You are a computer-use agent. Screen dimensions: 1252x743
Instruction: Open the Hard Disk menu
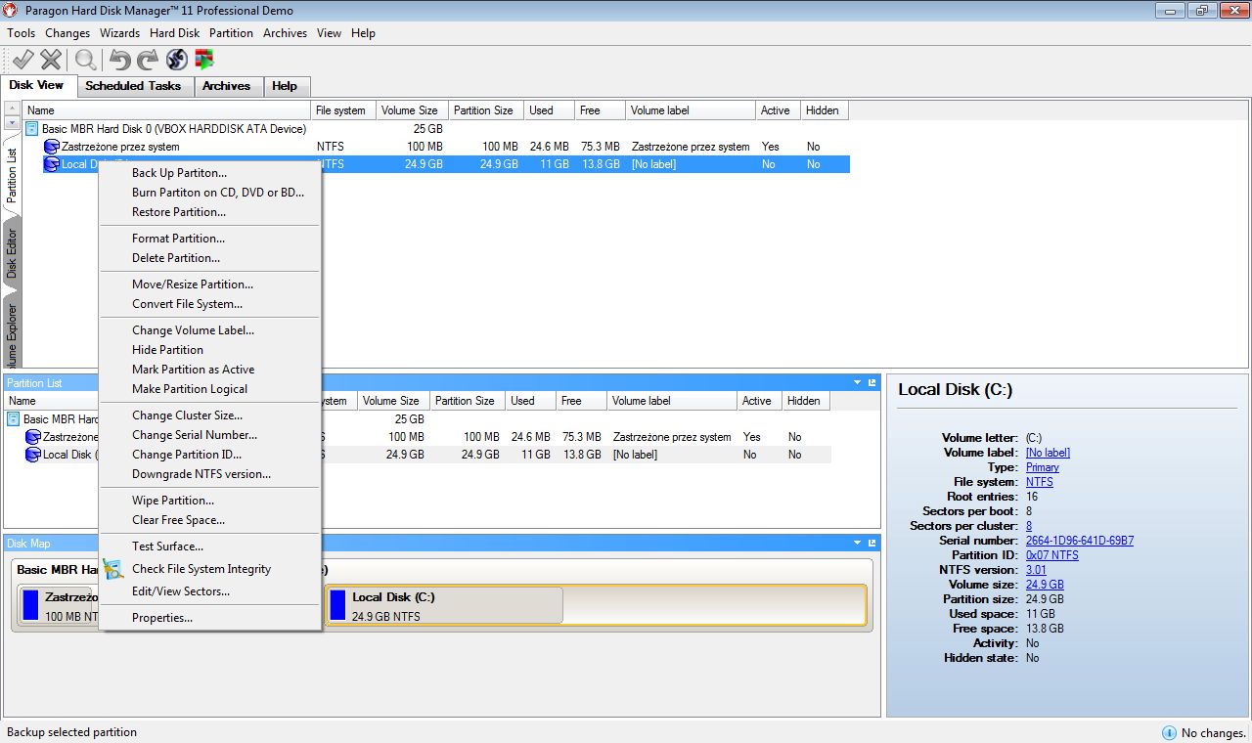pos(174,33)
